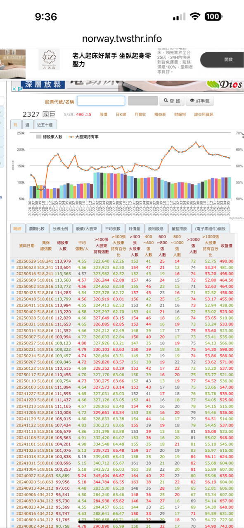Viewport: 244px width, 528px height.
Task: Open 好手氣 with the eye icon
Action: 200,101
